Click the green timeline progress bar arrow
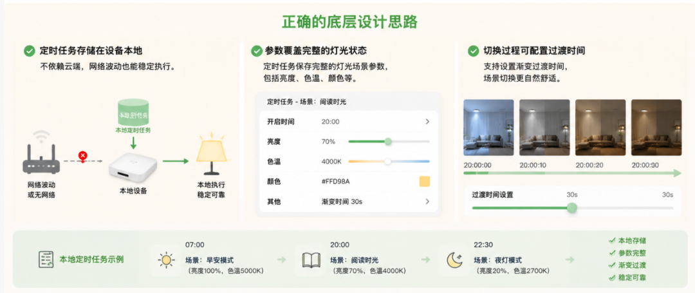This screenshot has width=695, height=293. (573, 173)
